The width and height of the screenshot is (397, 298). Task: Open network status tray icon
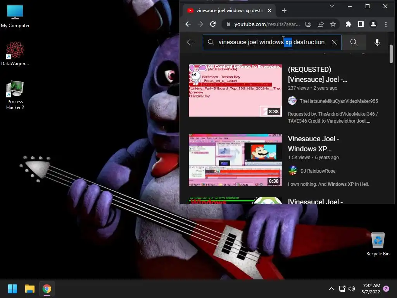[x=342, y=289]
